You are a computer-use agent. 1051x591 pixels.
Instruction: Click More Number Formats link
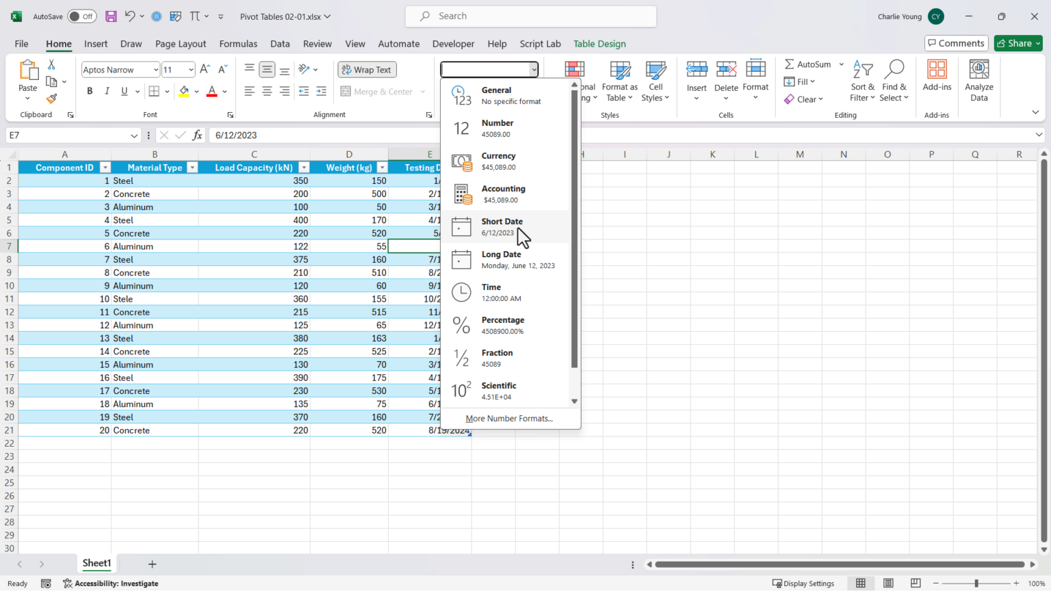pyautogui.click(x=509, y=418)
